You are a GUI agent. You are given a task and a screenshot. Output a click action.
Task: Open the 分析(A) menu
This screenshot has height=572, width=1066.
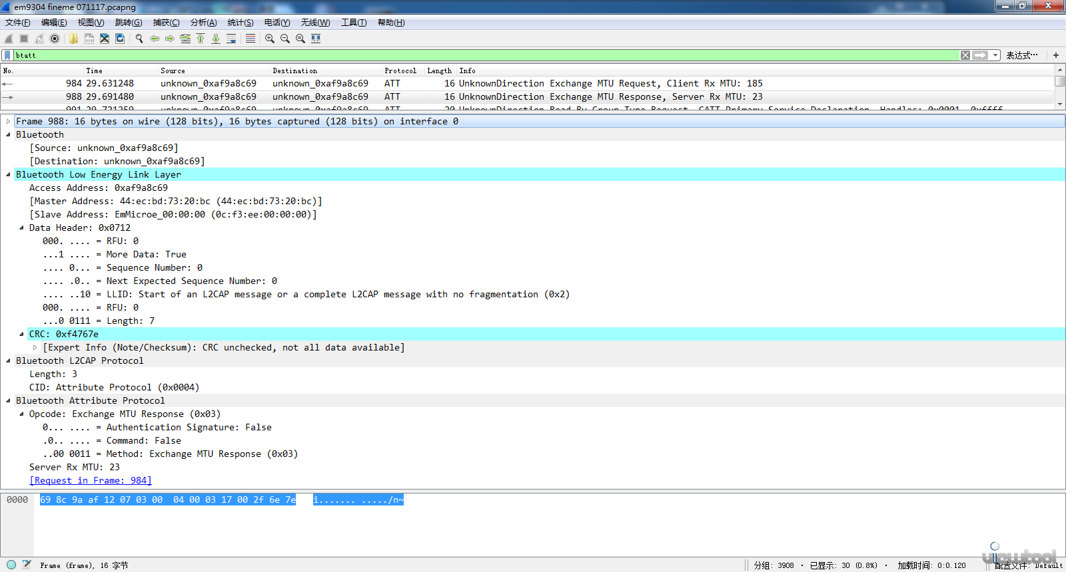(203, 23)
